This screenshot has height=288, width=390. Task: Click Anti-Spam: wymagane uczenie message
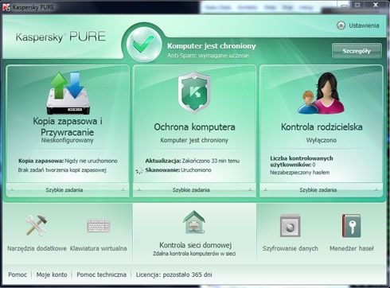208,56
